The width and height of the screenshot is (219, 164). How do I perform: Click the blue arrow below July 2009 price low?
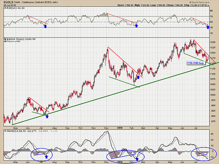tap(47, 116)
